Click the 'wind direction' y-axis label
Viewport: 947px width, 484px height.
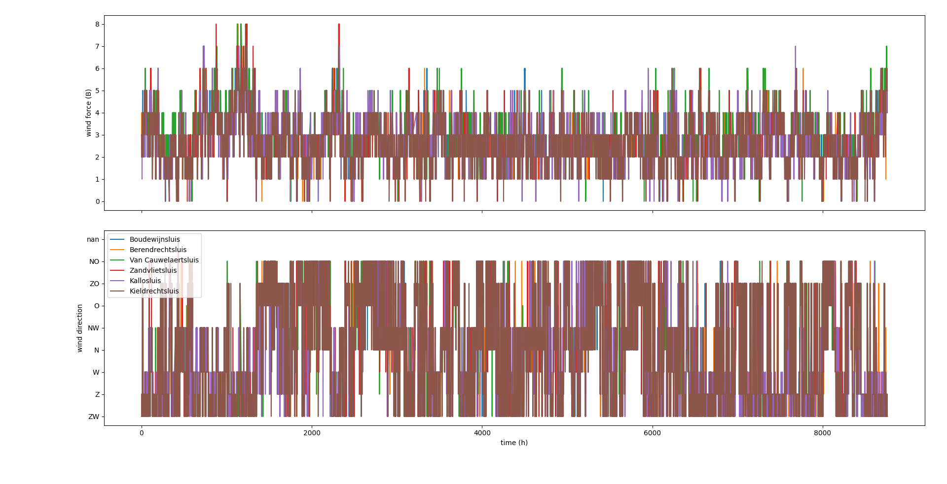pos(80,328)
